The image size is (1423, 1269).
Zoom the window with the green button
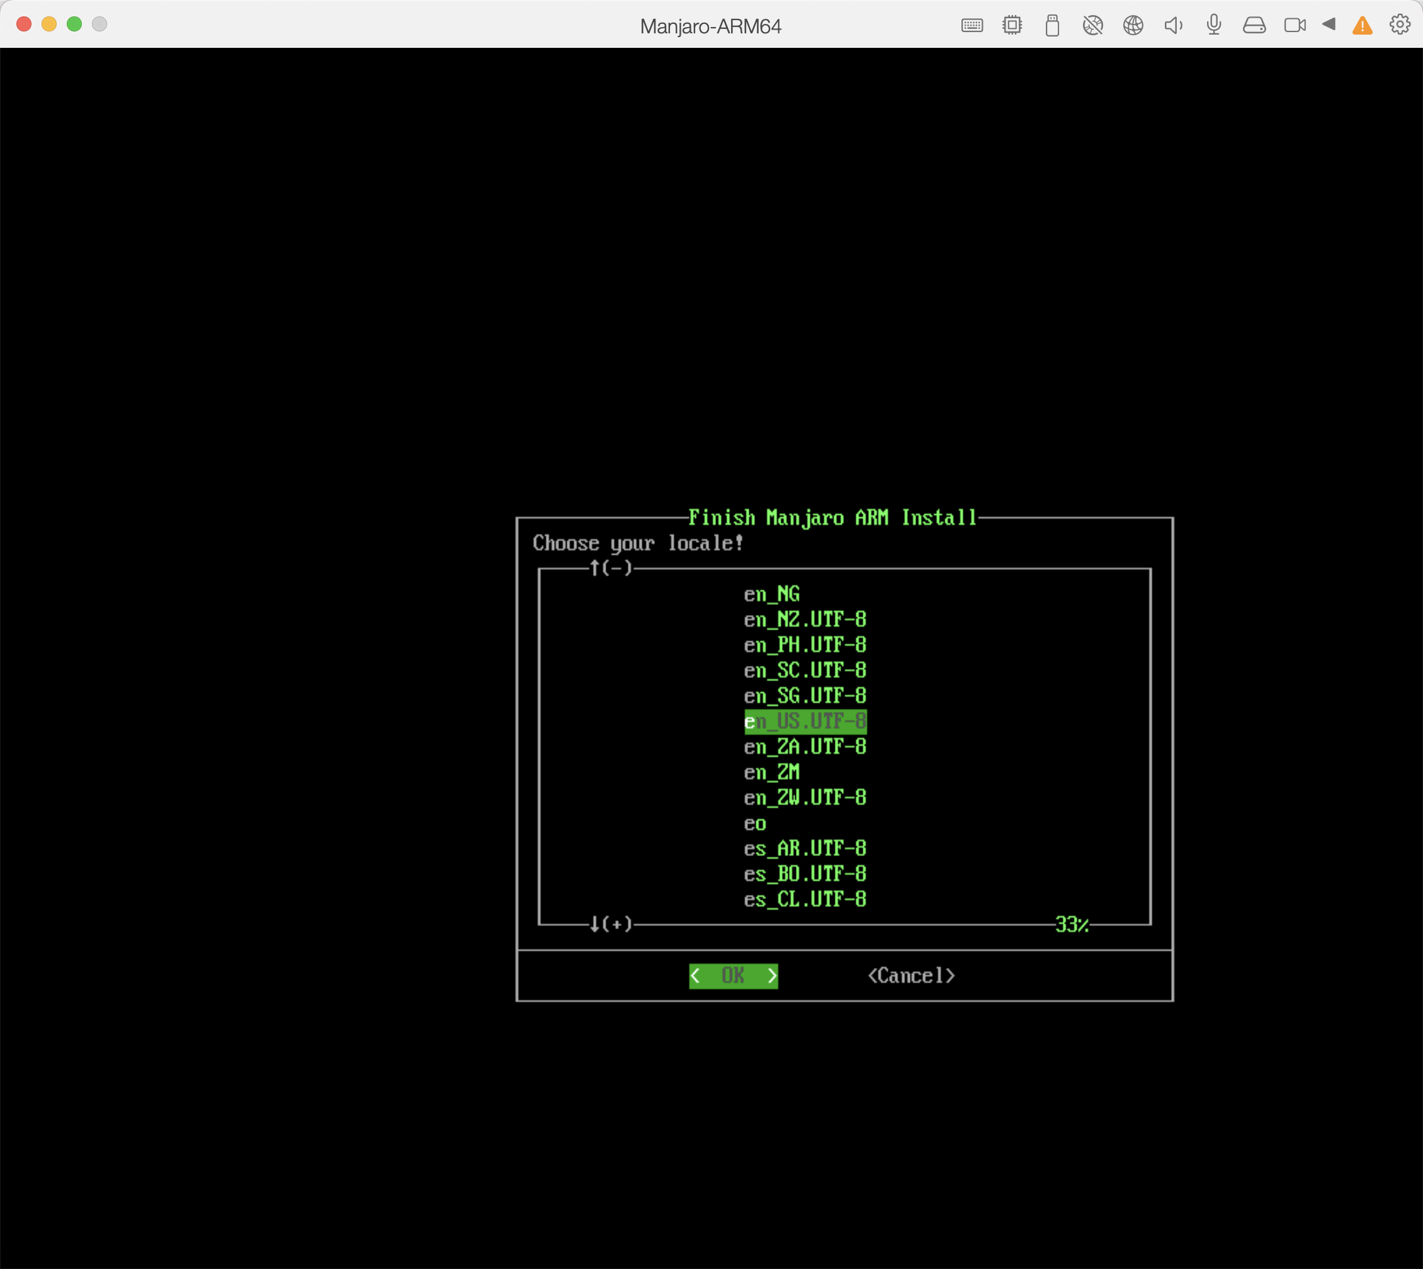tap(74, 25)
